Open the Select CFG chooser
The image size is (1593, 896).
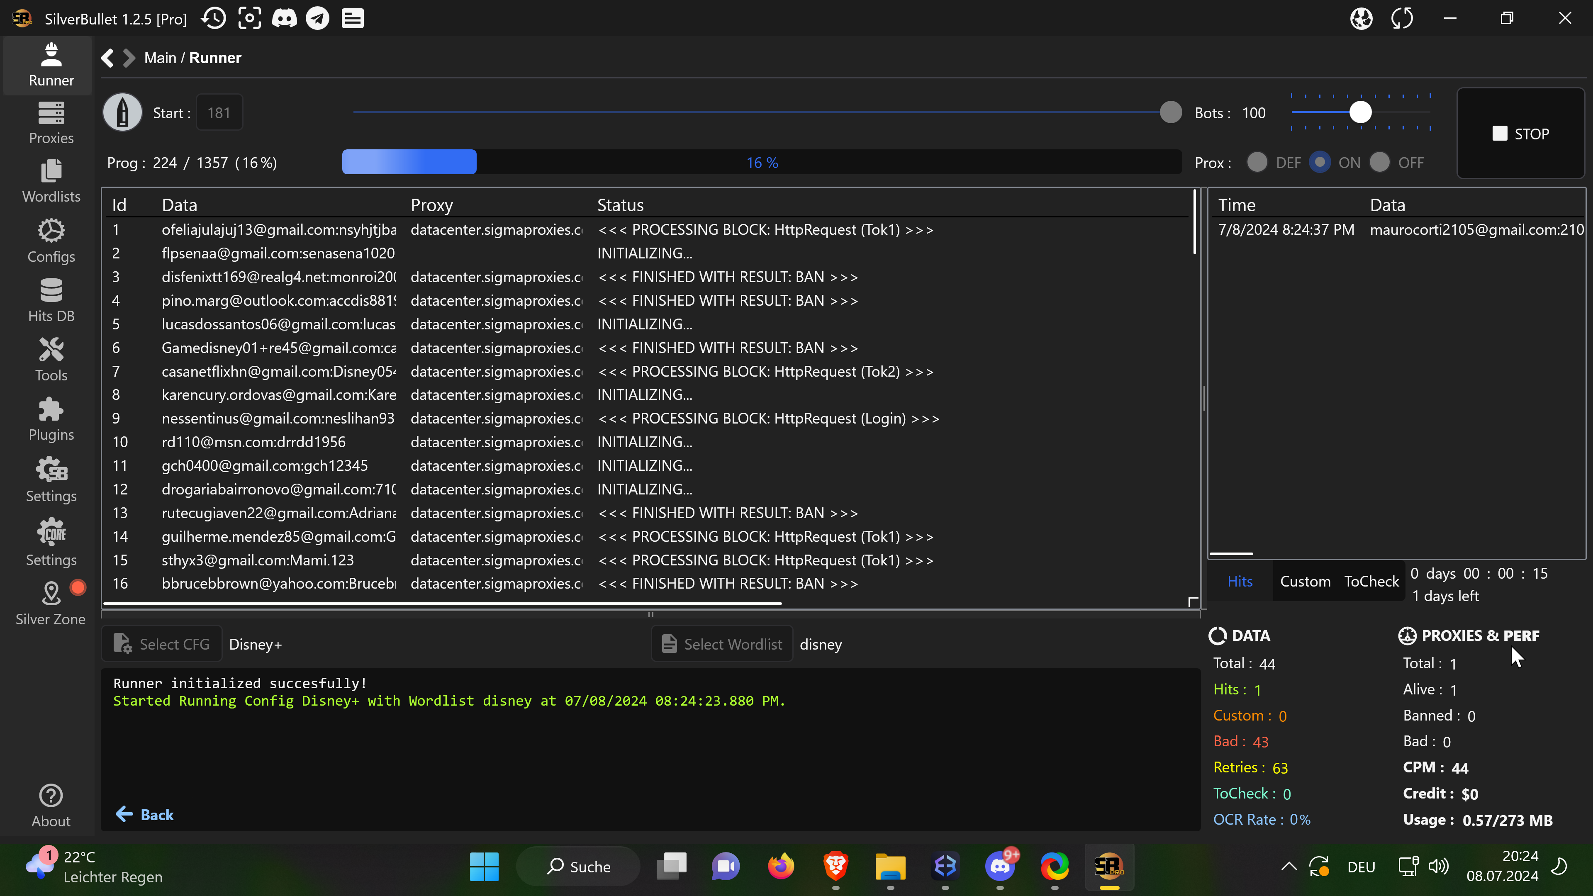(162, 644)
